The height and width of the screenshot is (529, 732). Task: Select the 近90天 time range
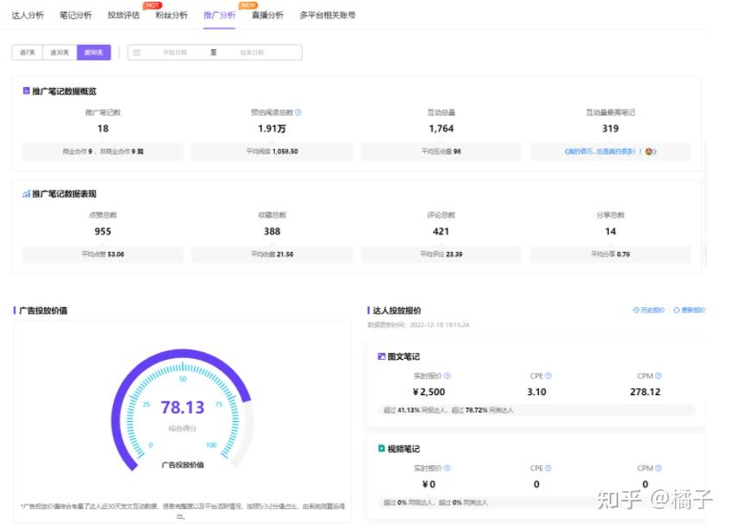tap(94, 53)
